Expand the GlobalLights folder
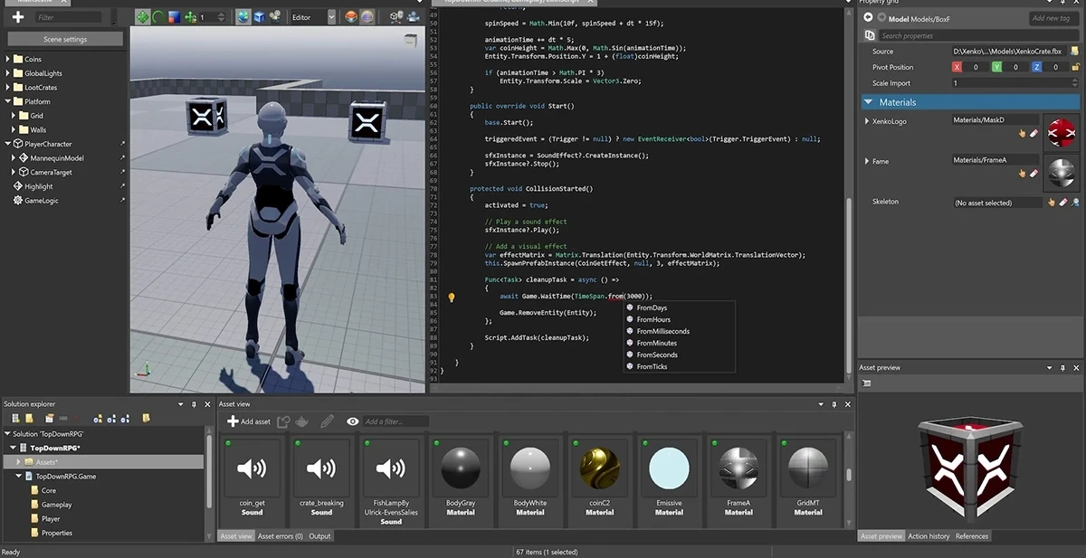1086x558 pixels. pos(8,73)
